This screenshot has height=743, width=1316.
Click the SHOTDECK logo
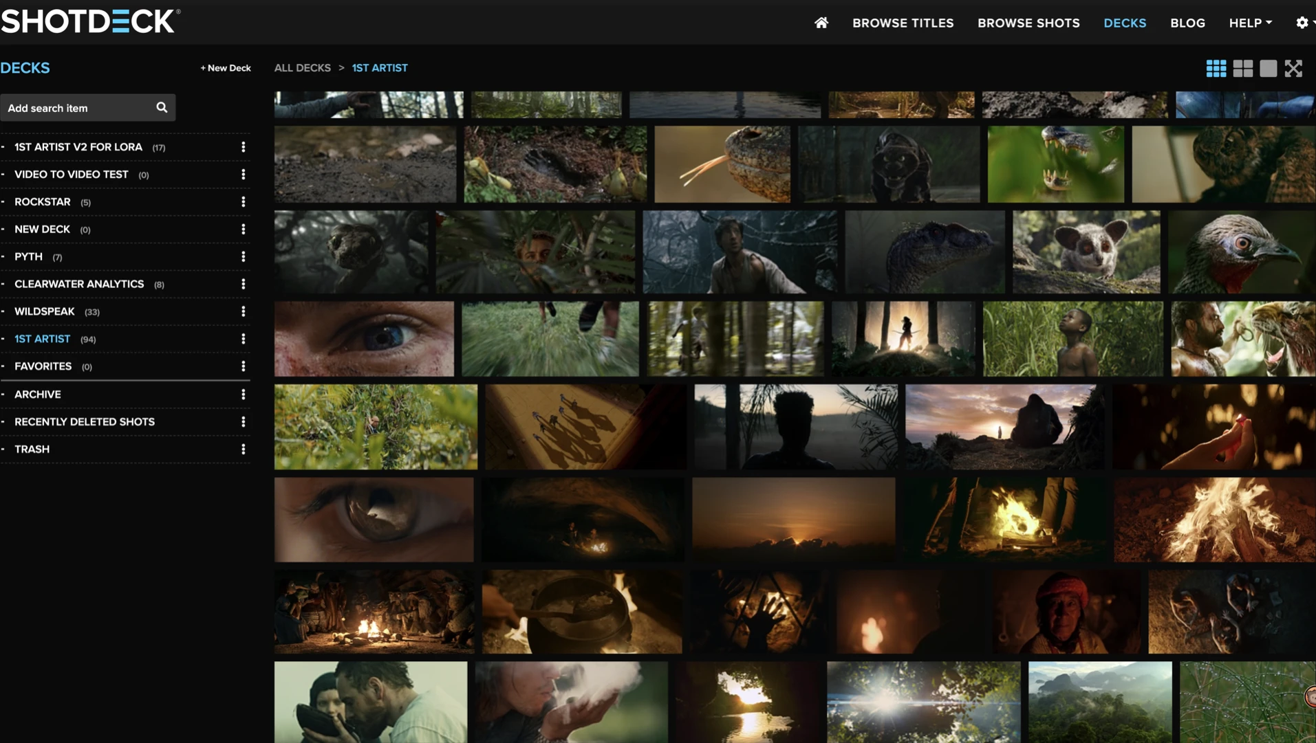coord(88,20)
